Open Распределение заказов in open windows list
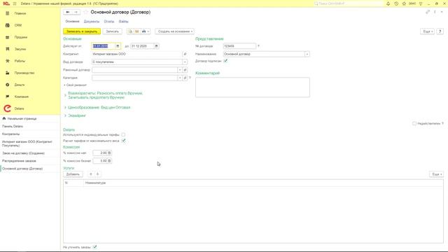 (19, 161)
